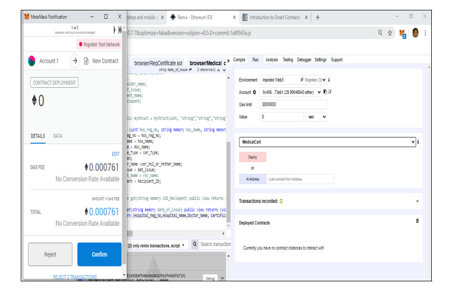Delete deployed contracts with trash icon
Screen dimensions: 452x300
[417, 221]
